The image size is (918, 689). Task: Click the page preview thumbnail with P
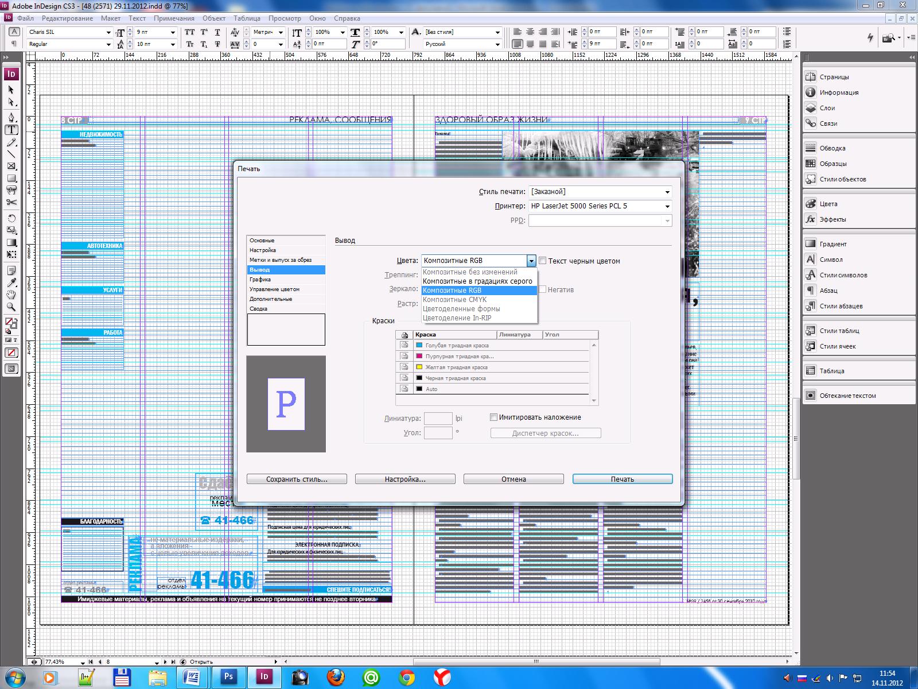click(x=286, y=404)
